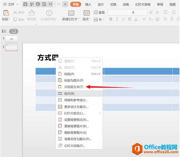Click the font size box showing 0
Viewport: 180px width, 157px height.
coord(139,12)
